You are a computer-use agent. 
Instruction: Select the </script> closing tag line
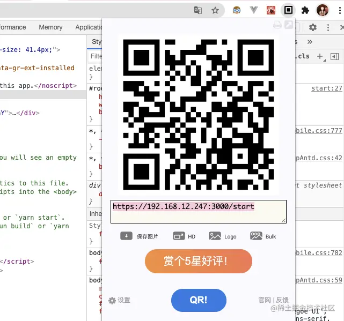(x=17, y=261)
